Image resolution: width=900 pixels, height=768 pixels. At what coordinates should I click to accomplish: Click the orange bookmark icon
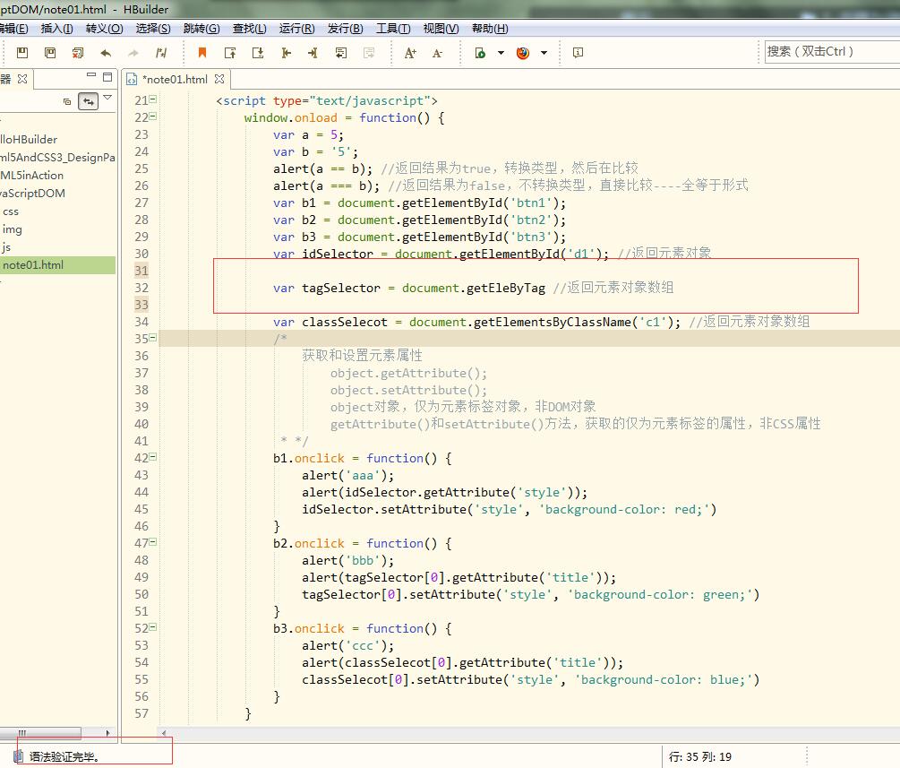[x=202, y=53]
